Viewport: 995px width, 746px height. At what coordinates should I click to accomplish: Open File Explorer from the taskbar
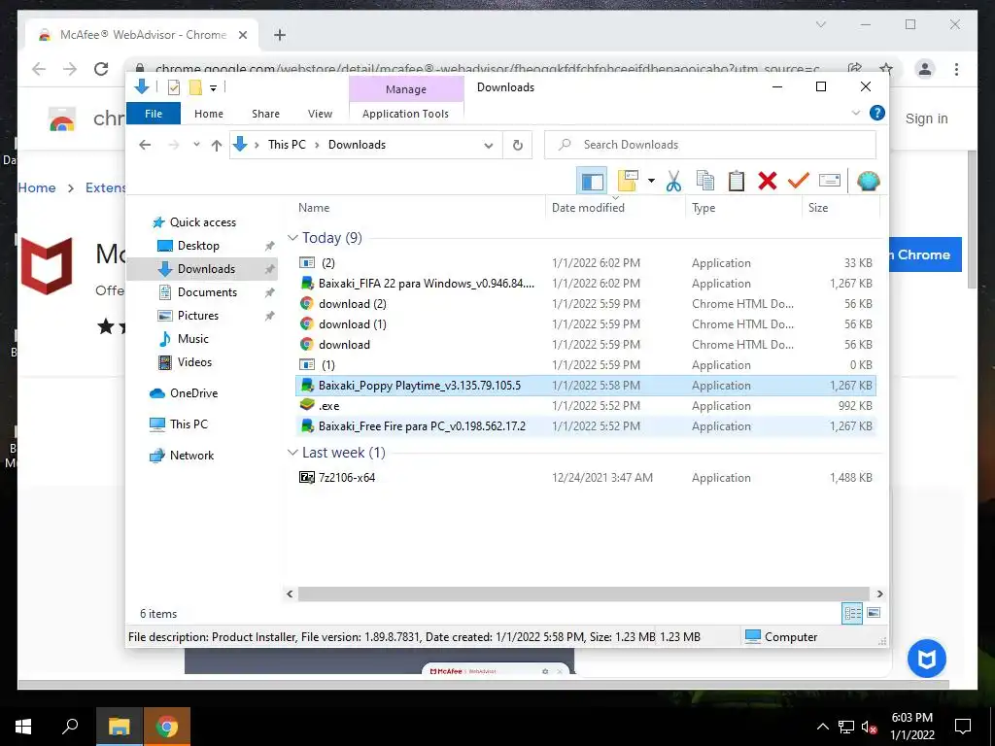[x=119, y=726]
